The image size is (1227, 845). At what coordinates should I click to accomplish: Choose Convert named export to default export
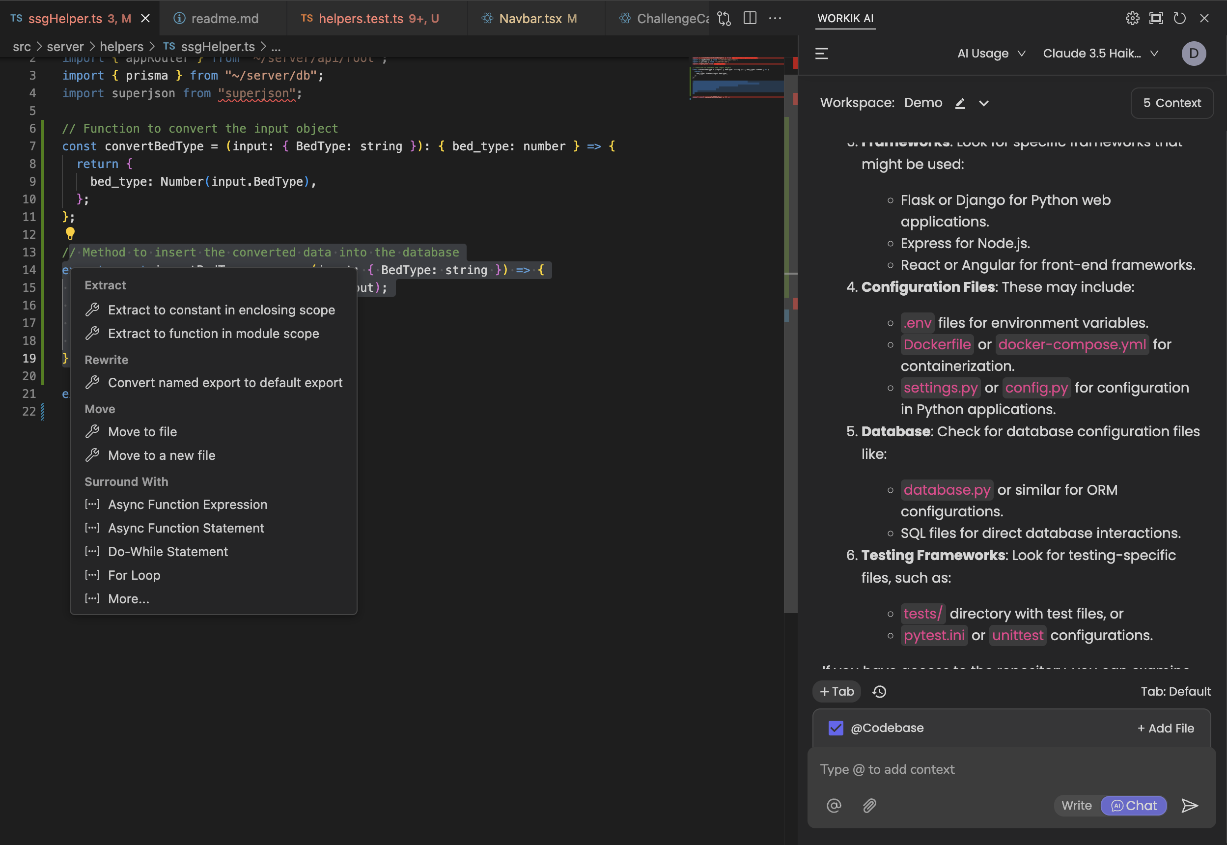pyautogui.click(x=214, y=382)
